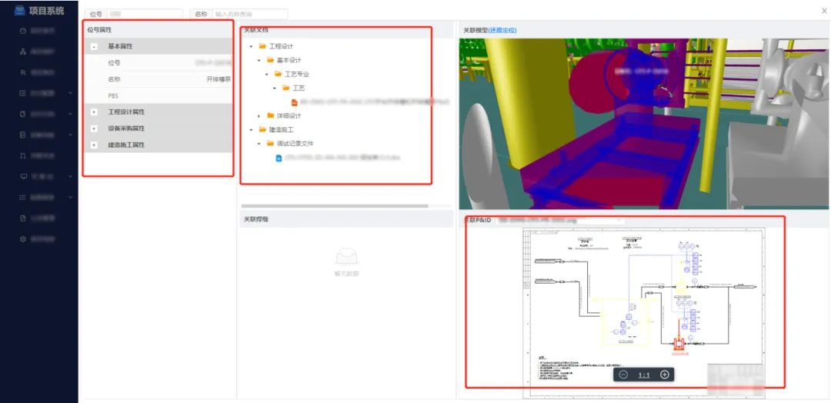Select the 基本属性 header text
Image resolution: width=831 pixels, height=403 pixels.
tap(120, 47)
